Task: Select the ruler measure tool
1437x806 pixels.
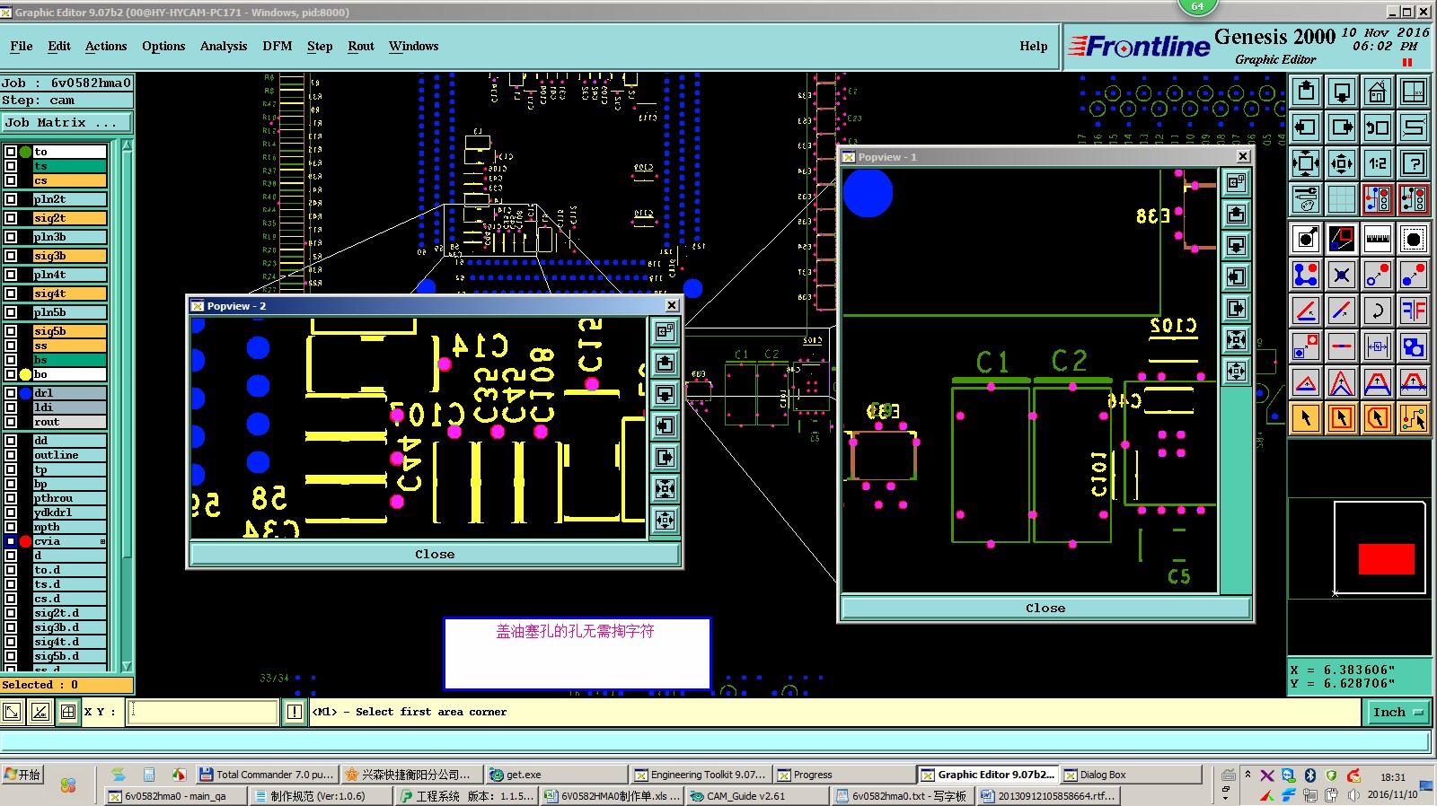Action: [x=1377, y=239]
